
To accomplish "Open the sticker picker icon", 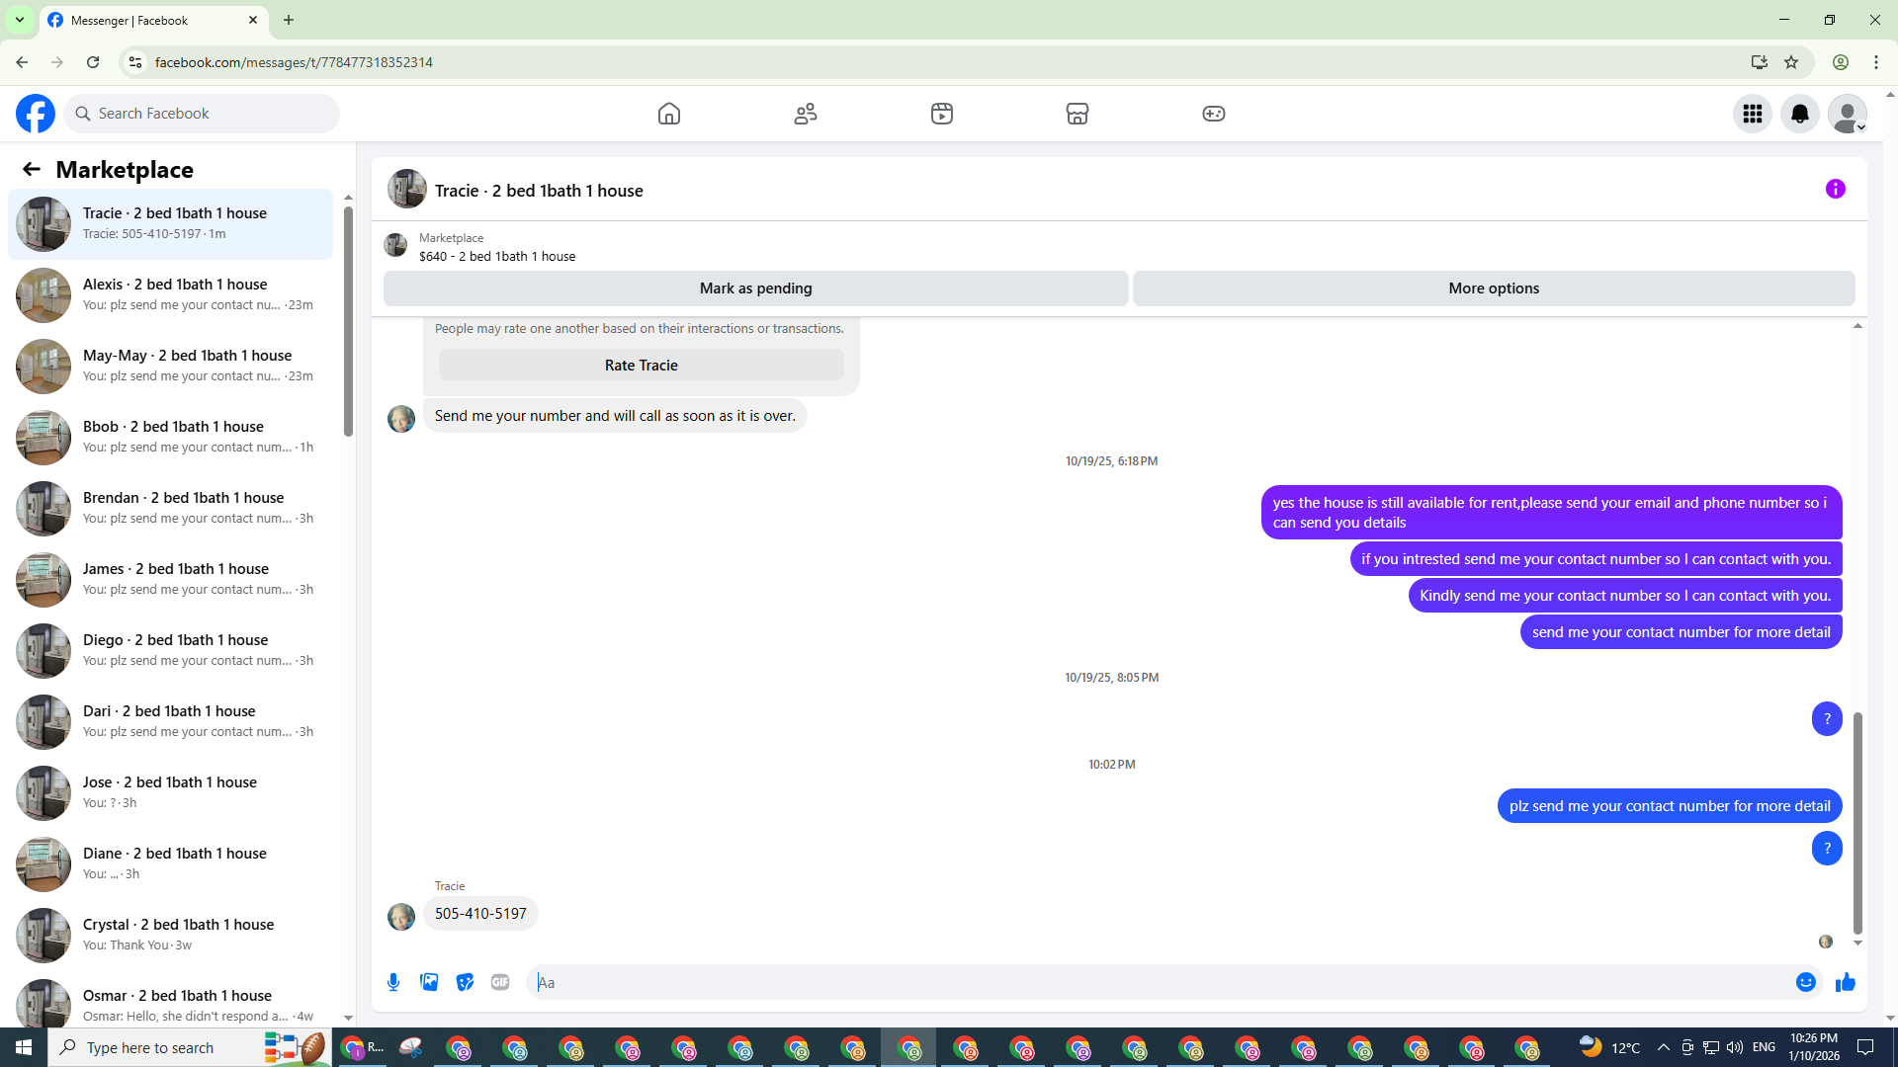I will tap(465, 982).
